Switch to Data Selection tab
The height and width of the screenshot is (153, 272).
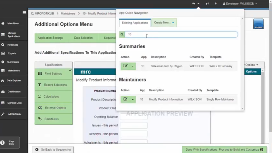coord(83,38)
